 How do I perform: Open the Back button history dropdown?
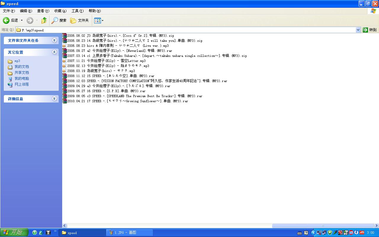click(x=22, y=20)
